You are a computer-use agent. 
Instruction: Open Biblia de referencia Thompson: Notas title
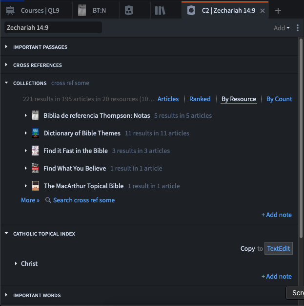97,115
